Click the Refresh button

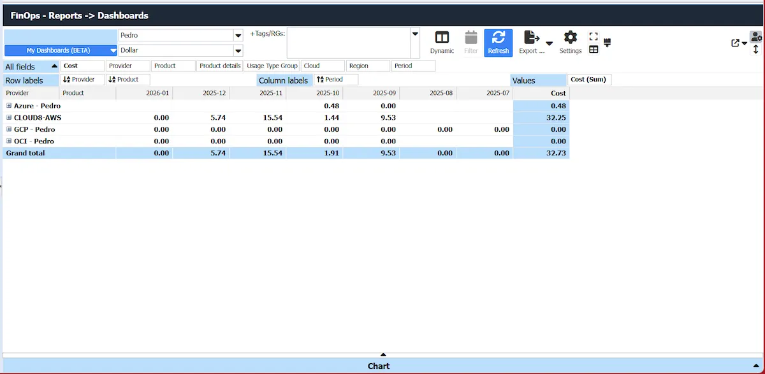[499, 43]
